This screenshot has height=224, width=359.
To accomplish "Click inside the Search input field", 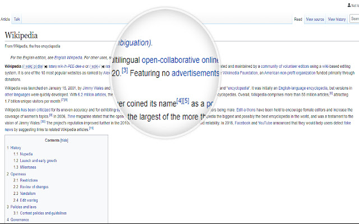I will [x=355, y=18].
